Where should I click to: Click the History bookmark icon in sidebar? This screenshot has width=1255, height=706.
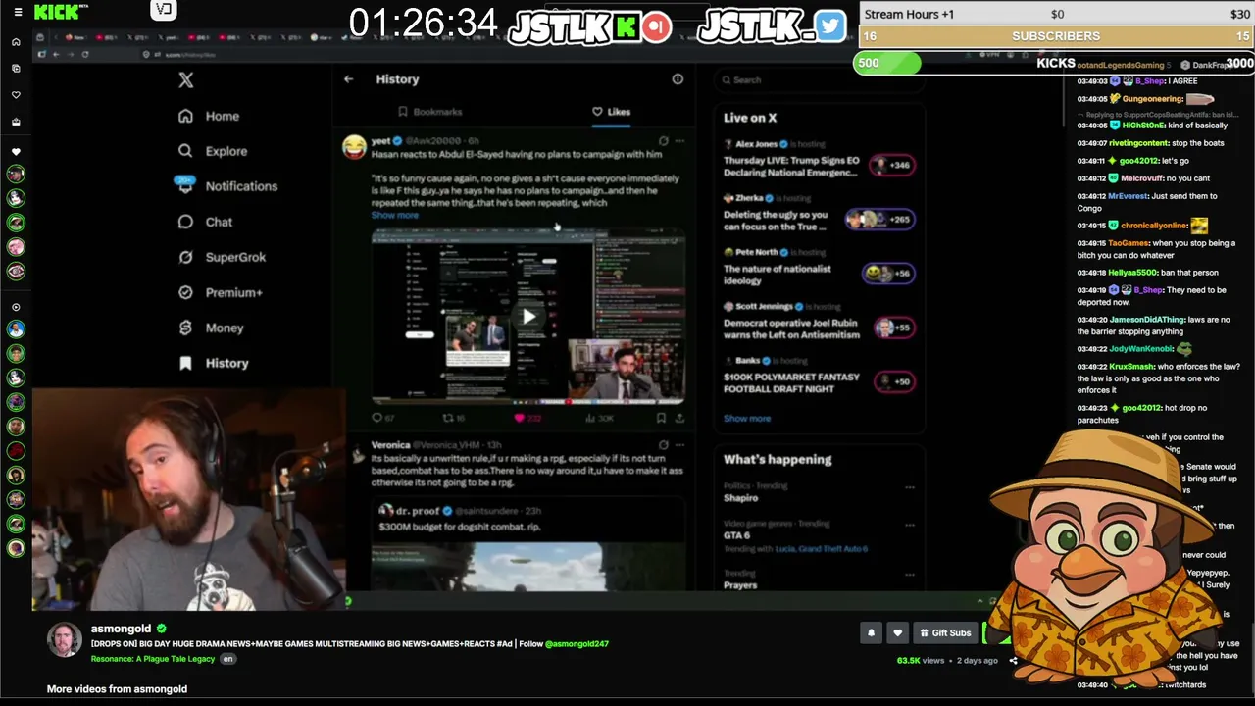point(185,363)
